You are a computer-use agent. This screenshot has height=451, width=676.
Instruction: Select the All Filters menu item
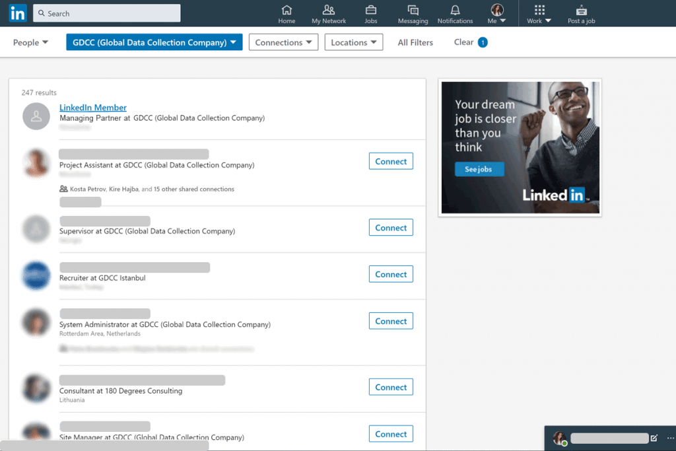point(415,42)
